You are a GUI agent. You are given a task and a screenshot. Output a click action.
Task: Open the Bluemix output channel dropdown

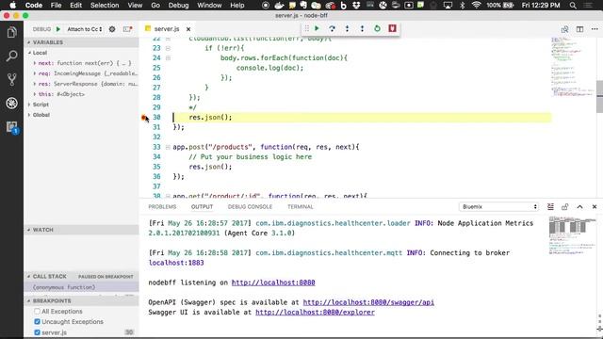(x=498, y=207)
